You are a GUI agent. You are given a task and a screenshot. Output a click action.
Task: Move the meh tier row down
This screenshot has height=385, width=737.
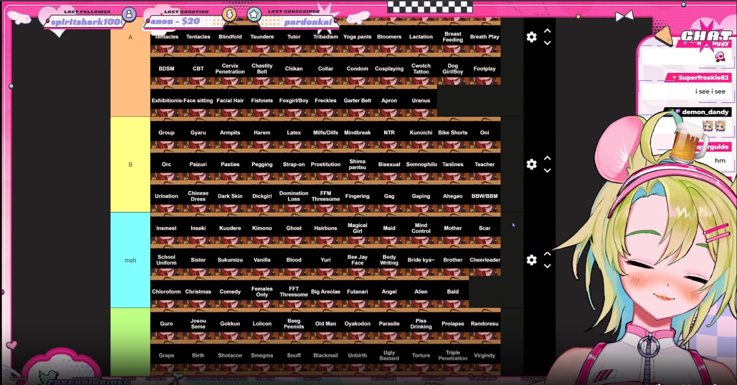(547, 266)
